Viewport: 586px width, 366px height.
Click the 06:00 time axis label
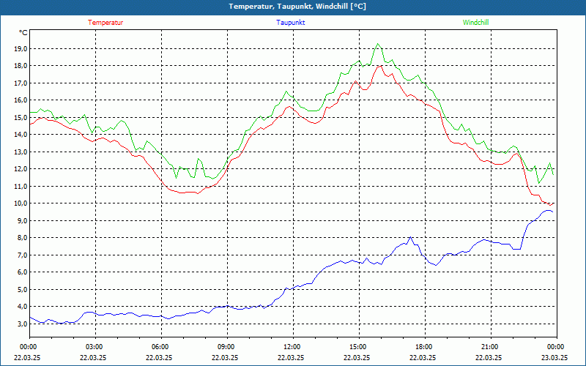(160, 347)
